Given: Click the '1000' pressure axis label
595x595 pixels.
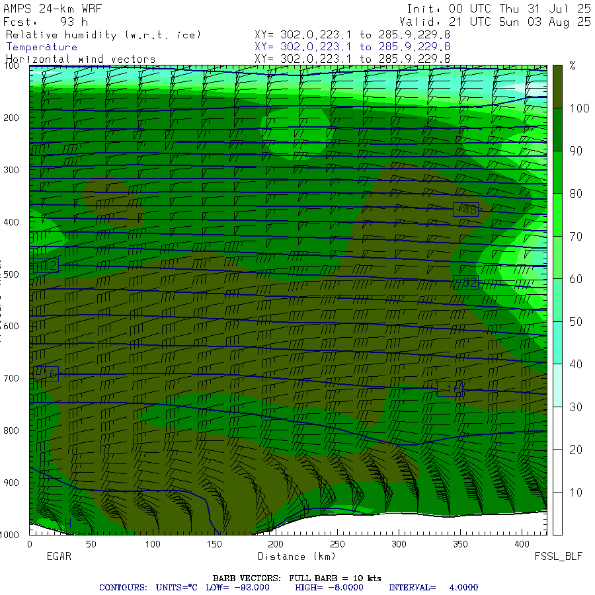Looking at the screenshot, I should click(x=9, y=535).
